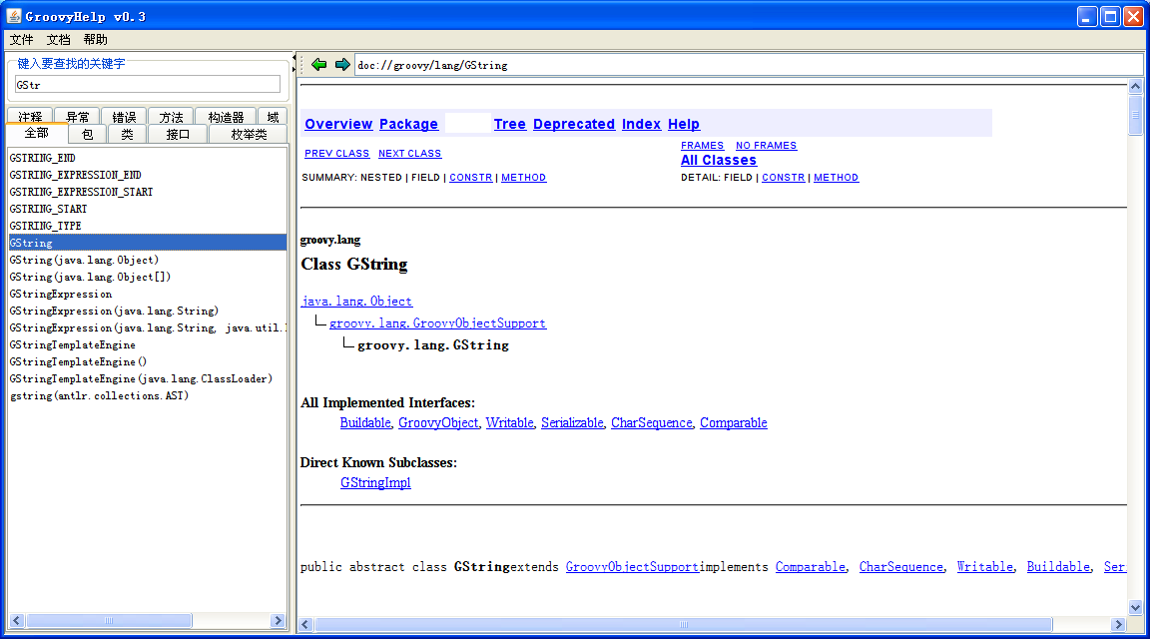Select the 枚举类 tab

click(x=249, y=134)
